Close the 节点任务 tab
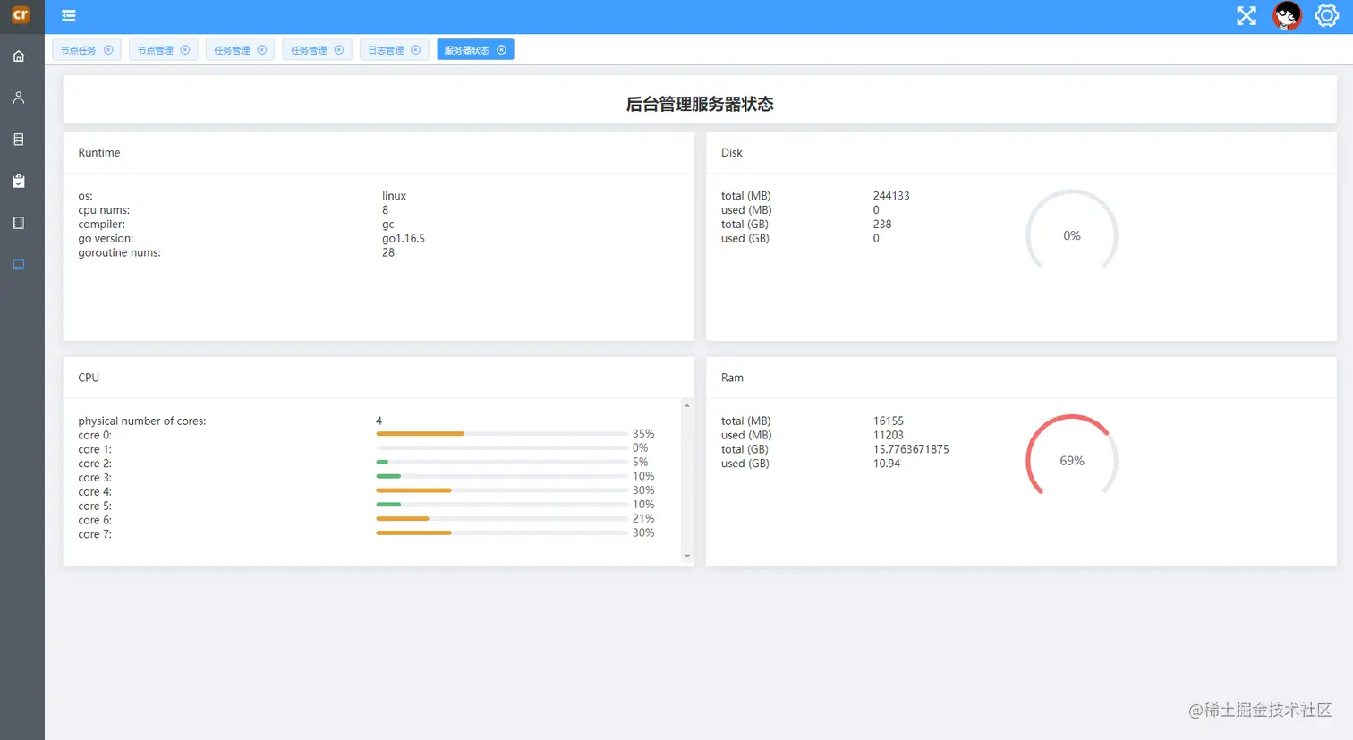The height and width of the screenshot is (740, 1353). pyautogui.click(x=108, y=50)
